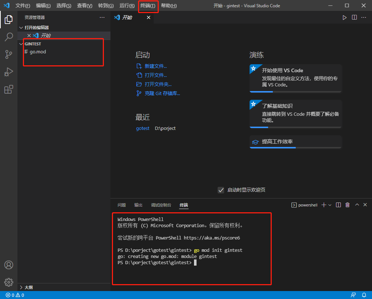
Task: Open the Explorer view in activity bar
Action: (x=9, y=20)
